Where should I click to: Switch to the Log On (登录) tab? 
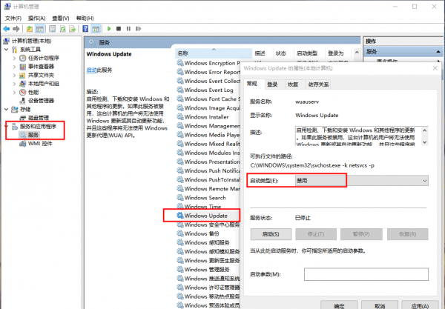273,85
